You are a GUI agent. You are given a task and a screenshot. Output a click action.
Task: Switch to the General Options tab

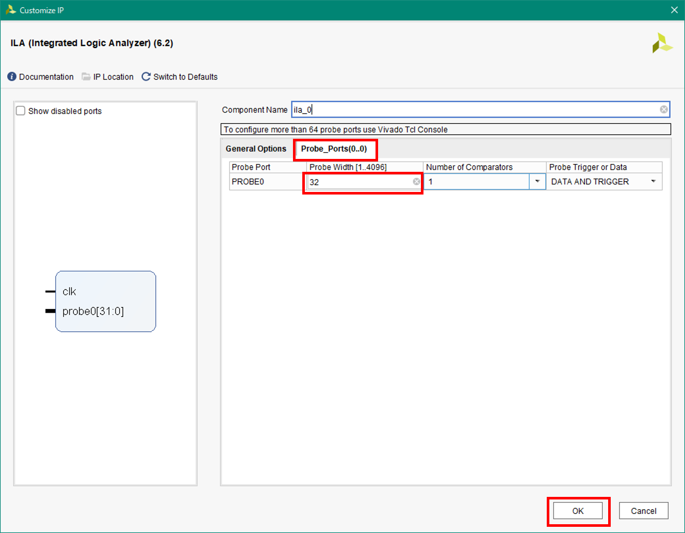(x=256, y=149)
